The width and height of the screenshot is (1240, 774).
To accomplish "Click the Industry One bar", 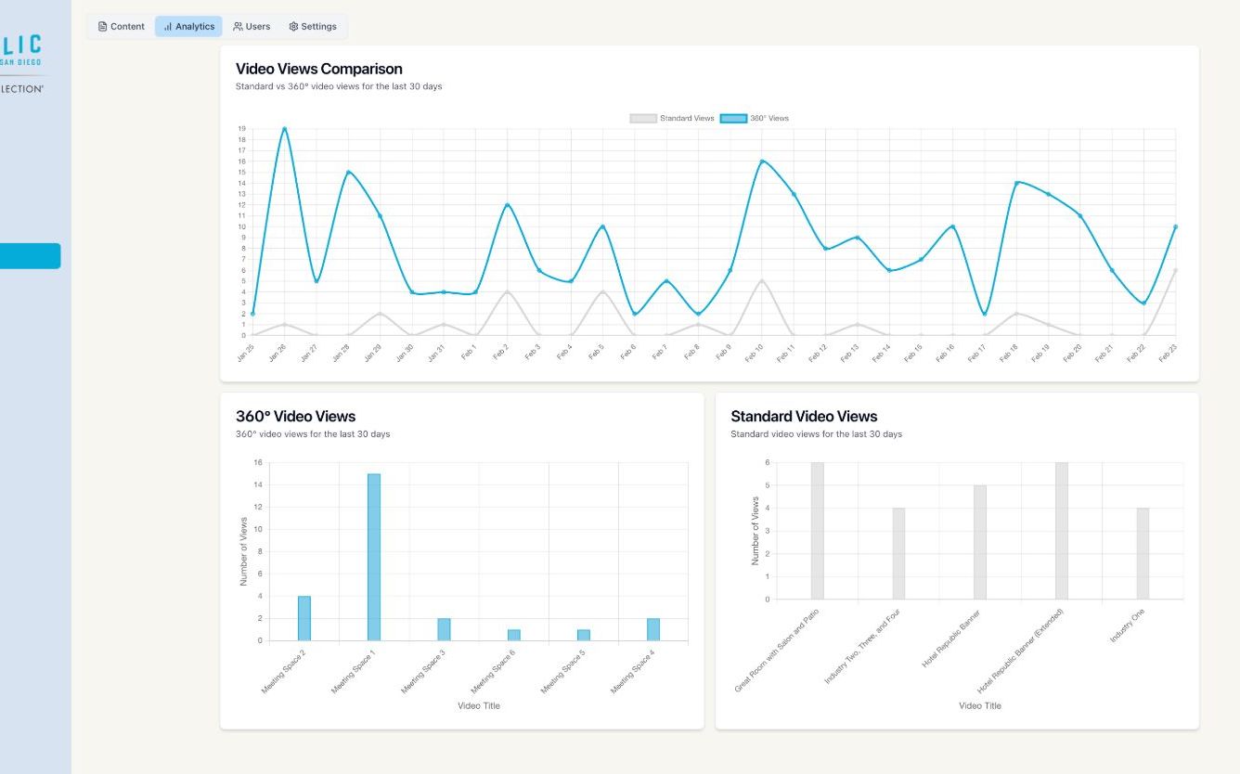I will coord(1143,553).
